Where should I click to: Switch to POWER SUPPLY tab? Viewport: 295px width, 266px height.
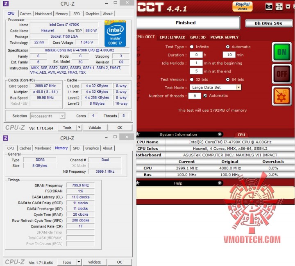coord(224,37)
